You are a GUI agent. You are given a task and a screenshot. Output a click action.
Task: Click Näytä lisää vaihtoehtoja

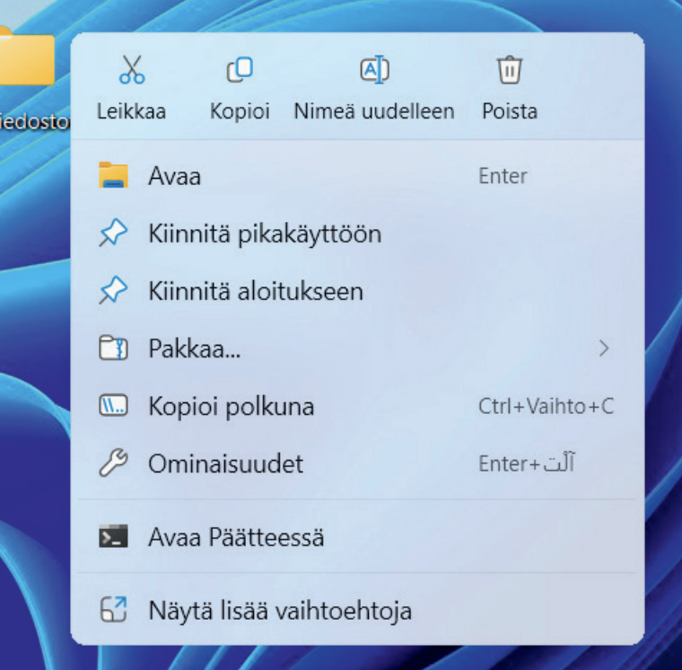[x=357, y=610]
